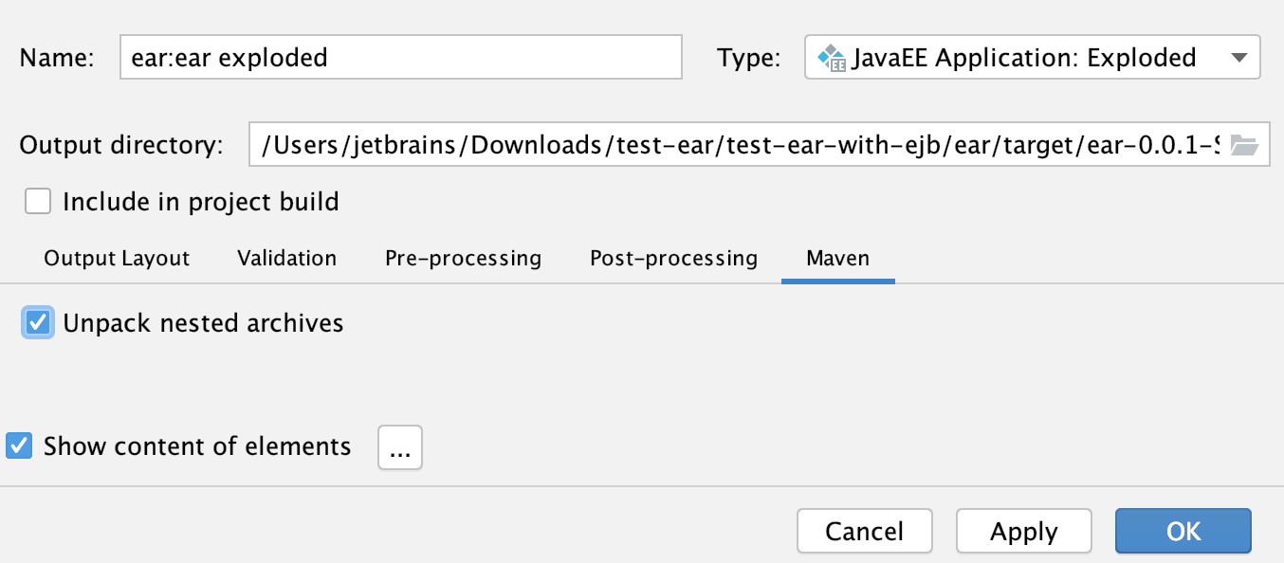1284x563 pixels.
Task: Uncheck Show content of elements
Action: click(18, 445)
